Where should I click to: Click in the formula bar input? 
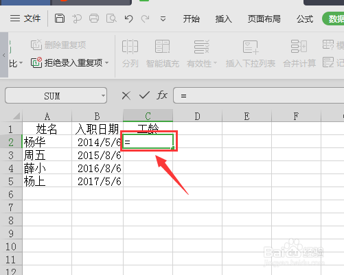coord(259,95)
